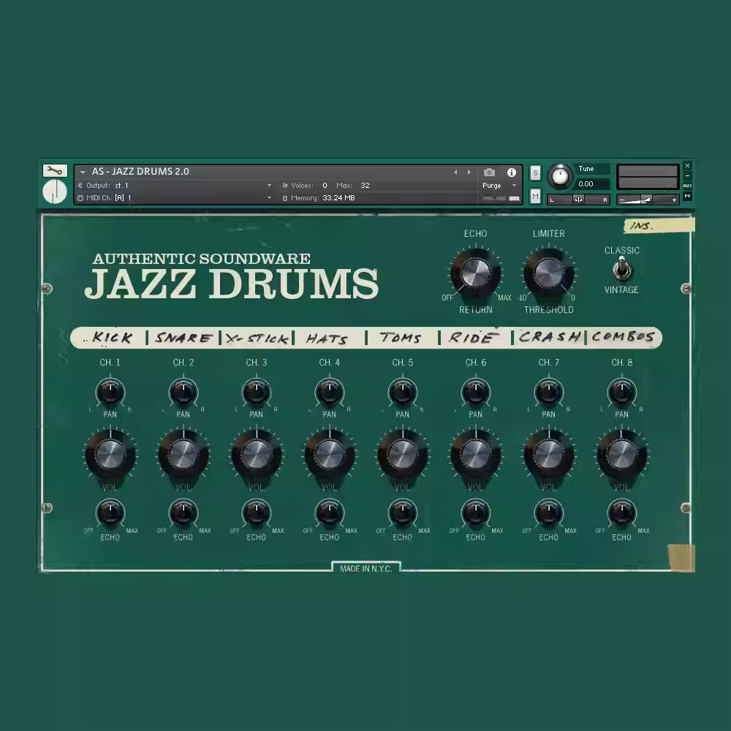Click CH. 6 Vol knob
The width and height of the screenshot is (731, 731).
click(x=476, y=455)
